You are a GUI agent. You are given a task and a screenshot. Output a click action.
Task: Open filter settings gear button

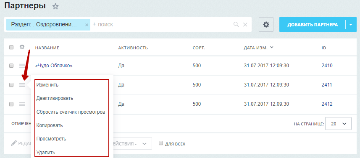pyautogui.click(x=266, y=24)
